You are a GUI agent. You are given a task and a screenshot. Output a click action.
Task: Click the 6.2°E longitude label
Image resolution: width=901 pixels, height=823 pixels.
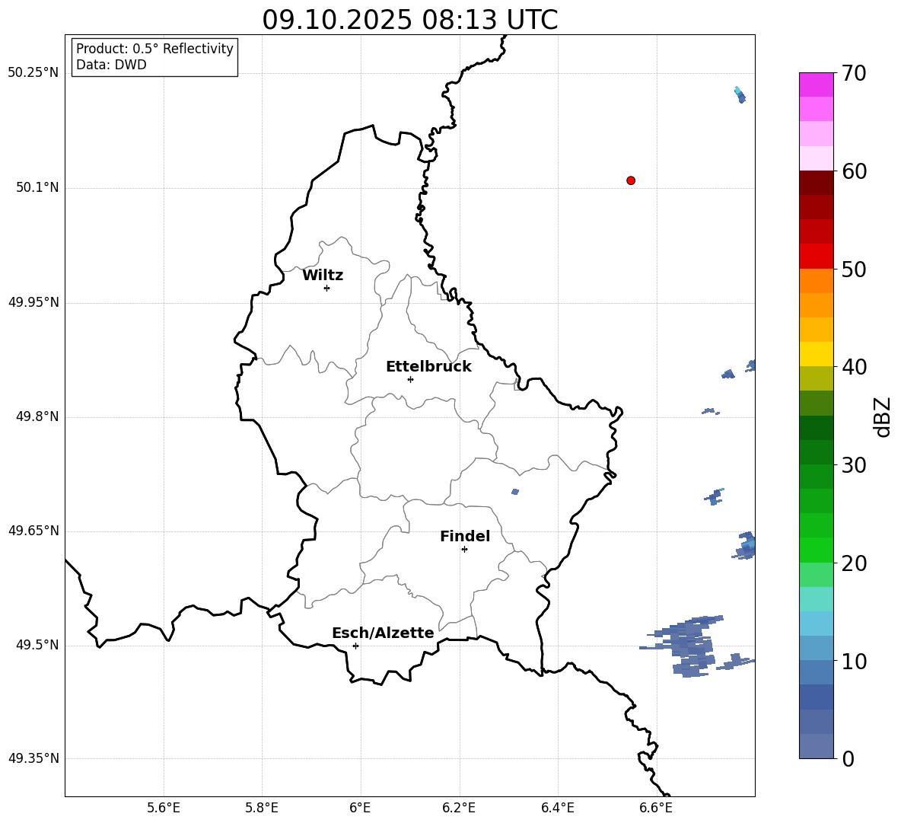(459, 808)
